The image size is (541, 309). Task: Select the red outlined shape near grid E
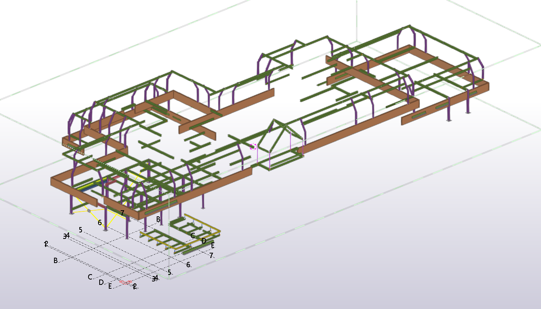(125, 282)
